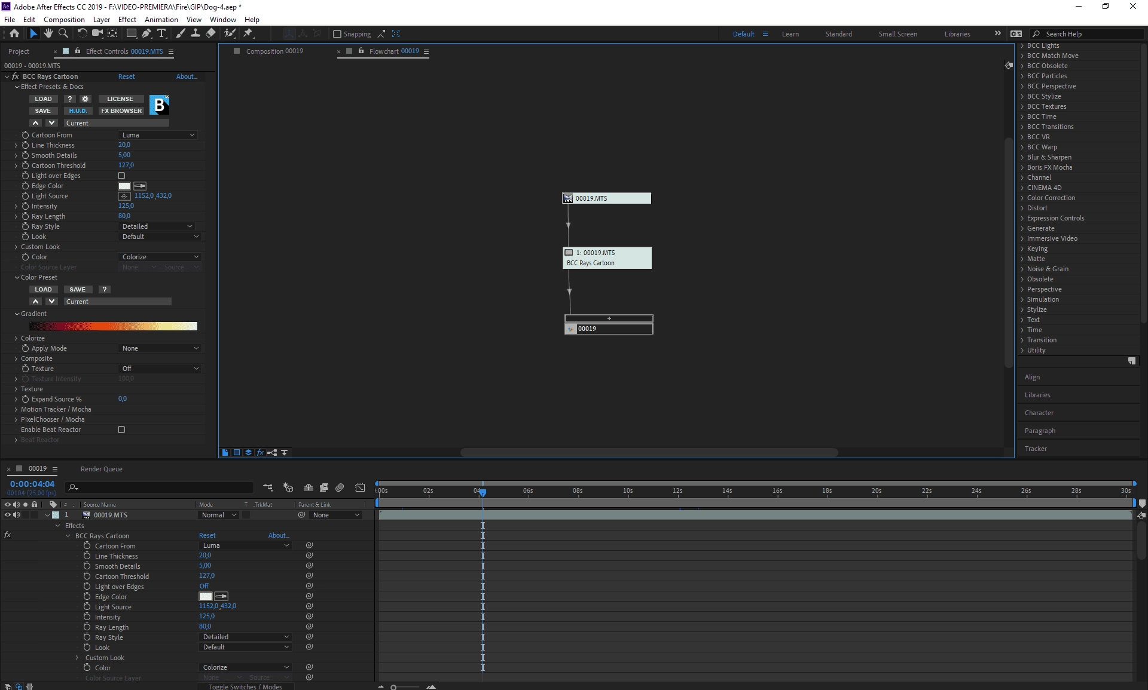Open Cartoon From Luma dropdown in Effect Controls
Screen dimensions: 1148x690
pyautogui.click(x=158, y=135)
